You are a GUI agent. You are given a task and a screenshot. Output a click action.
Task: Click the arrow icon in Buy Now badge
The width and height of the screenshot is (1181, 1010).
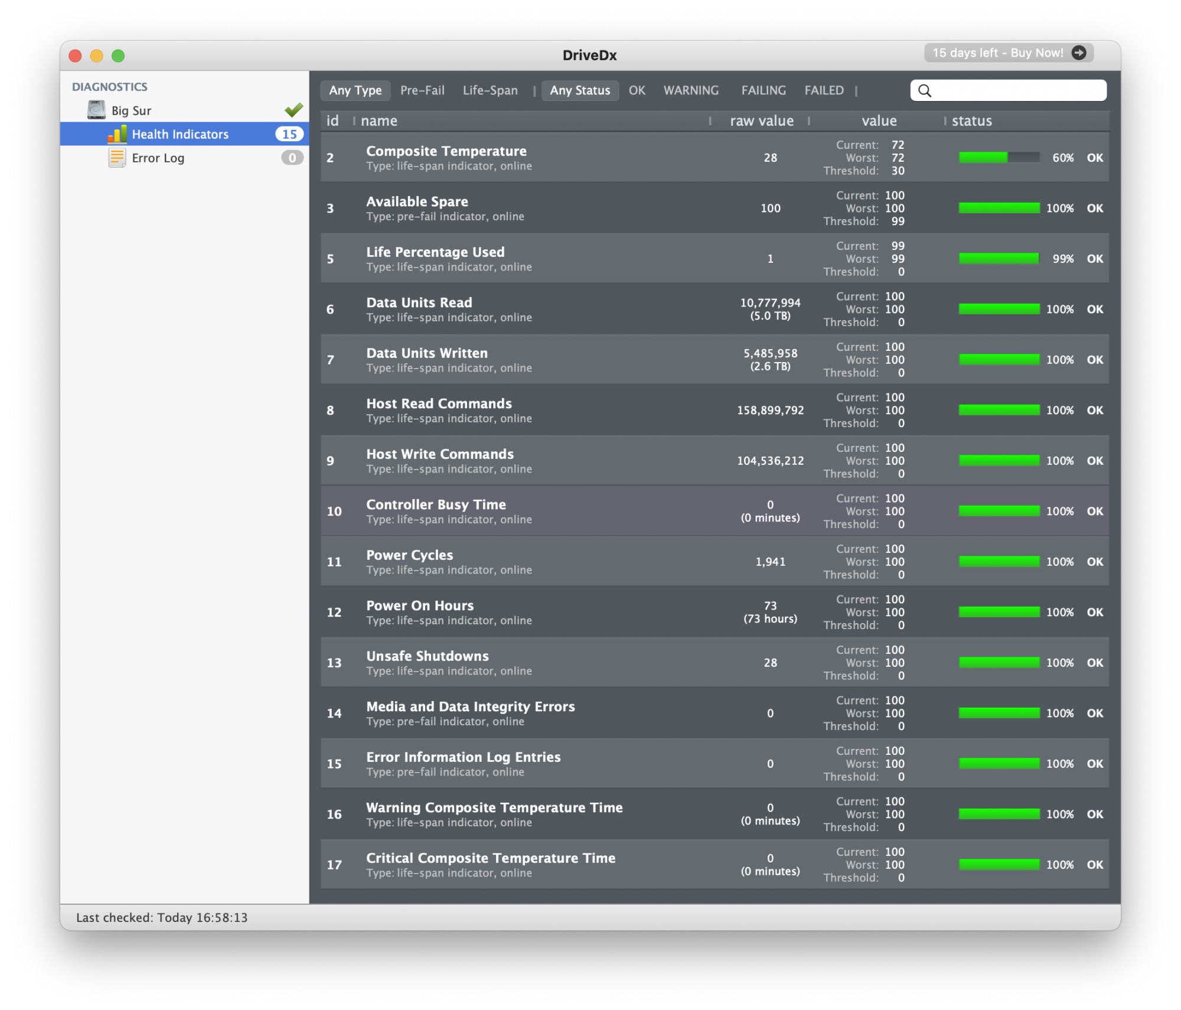[x=1079, y=53]
